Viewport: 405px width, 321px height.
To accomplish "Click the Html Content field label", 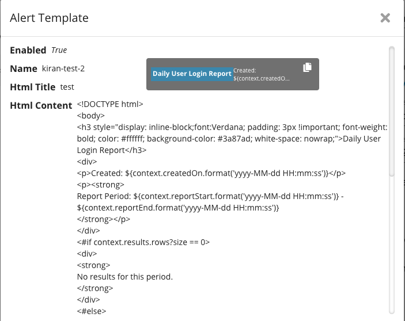I will point(41,106).
